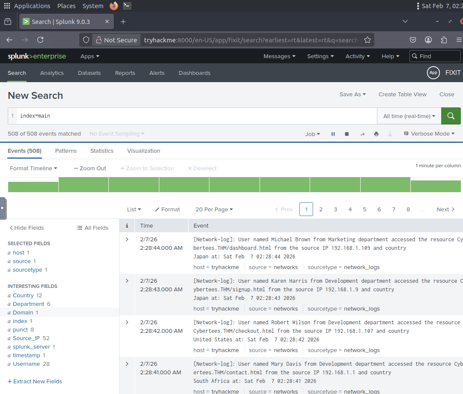
Task: Select the third timeline column bar
Action: pyautogui.click(x=134, y=185)
